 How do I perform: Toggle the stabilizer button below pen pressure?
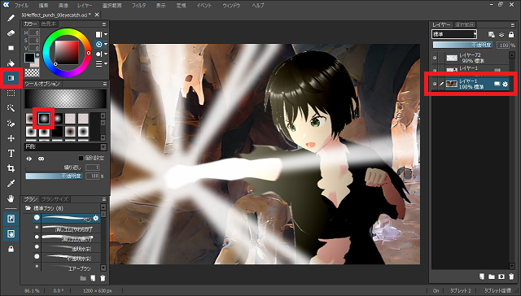pyautogui.click(x=11, y=234)
